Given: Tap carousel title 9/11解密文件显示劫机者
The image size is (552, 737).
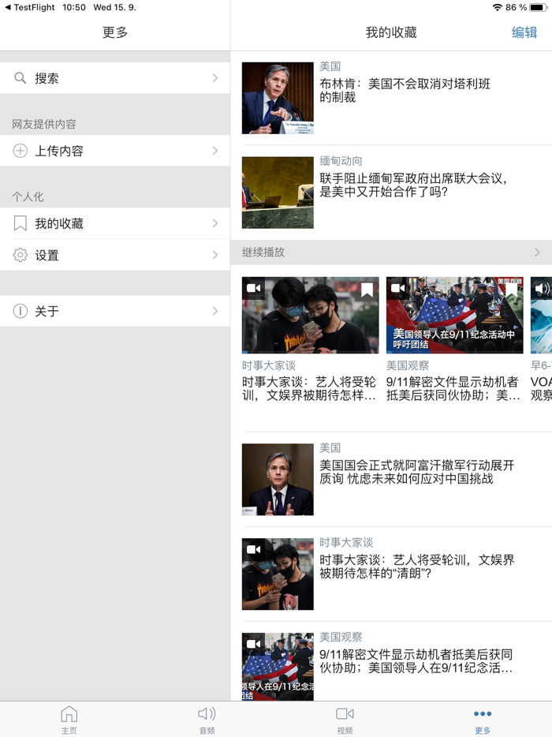Looking at the screenshot, I should click(453, 388).
